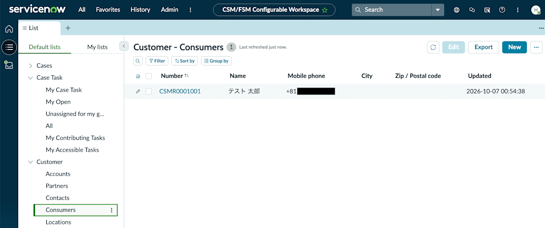Screen dimensions: 545x228
Task: Refresh the Consumers list
Action: click(x=433, y=47)
